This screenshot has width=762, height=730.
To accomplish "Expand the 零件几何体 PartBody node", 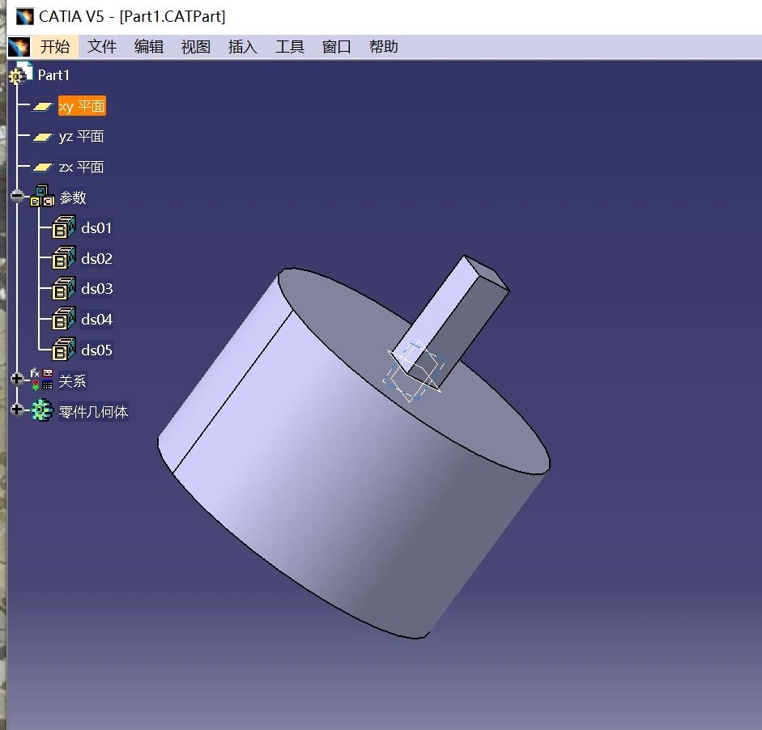I will pos(17,410).
